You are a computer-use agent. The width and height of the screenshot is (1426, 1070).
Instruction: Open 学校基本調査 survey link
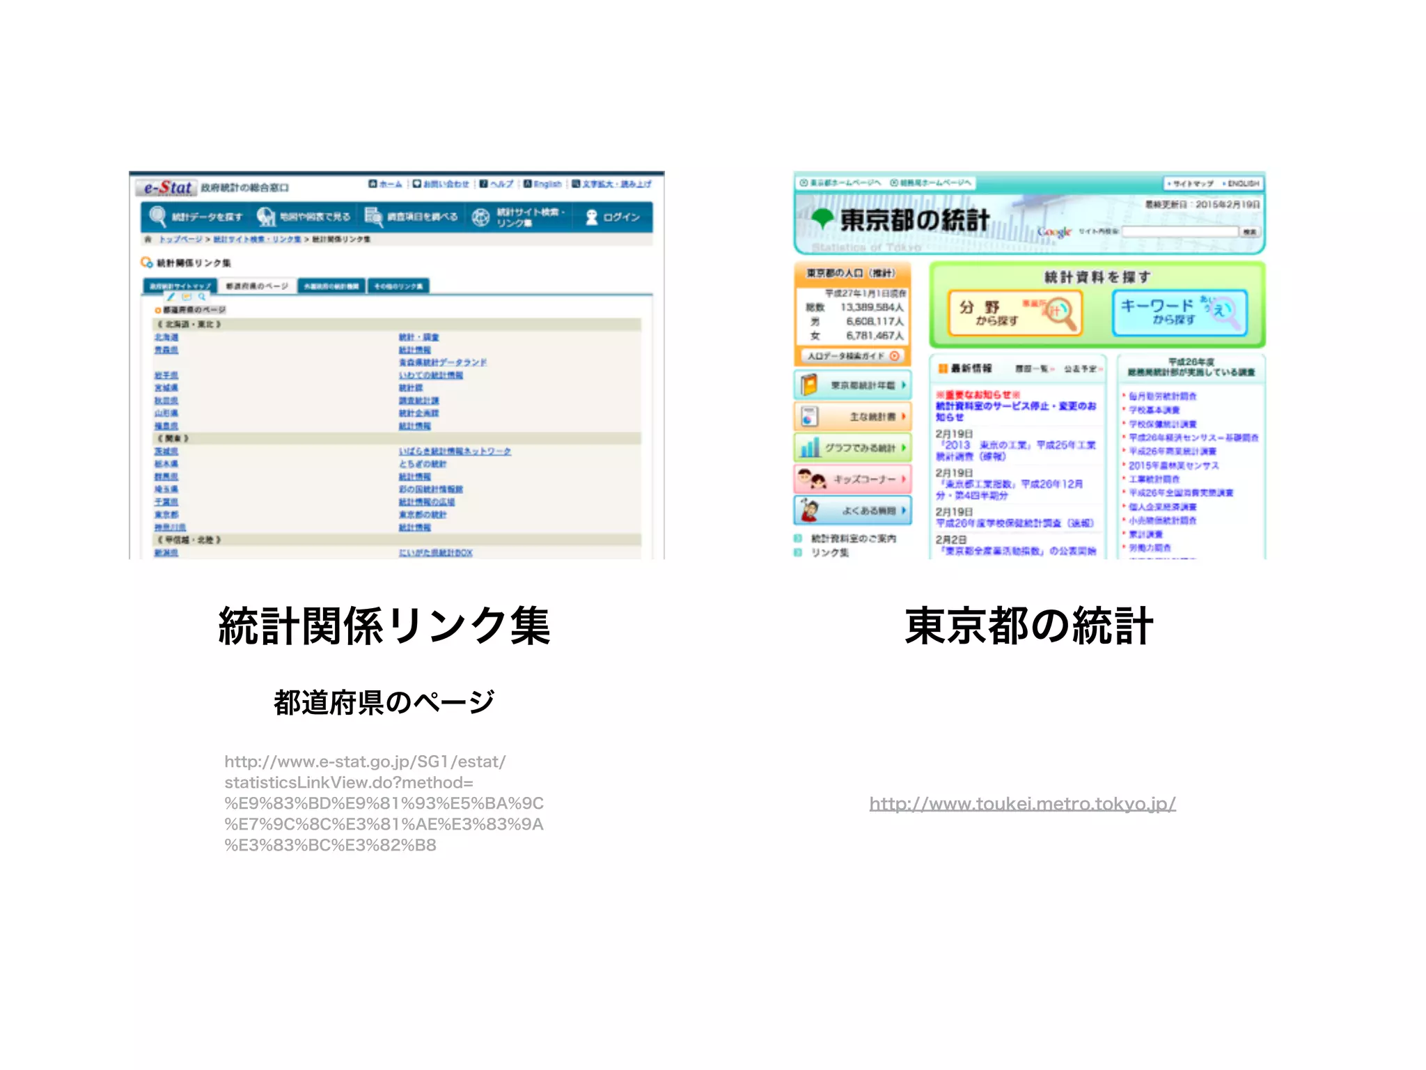(x=1154, y=410)
